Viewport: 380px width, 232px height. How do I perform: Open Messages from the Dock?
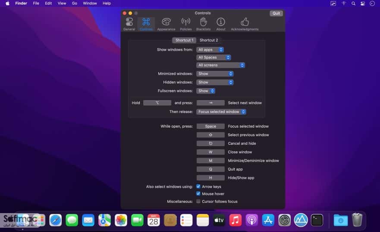tap(72, 220)
